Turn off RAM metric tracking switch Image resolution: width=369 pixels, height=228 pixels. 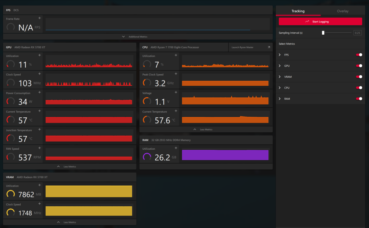(x=359, y=99)
